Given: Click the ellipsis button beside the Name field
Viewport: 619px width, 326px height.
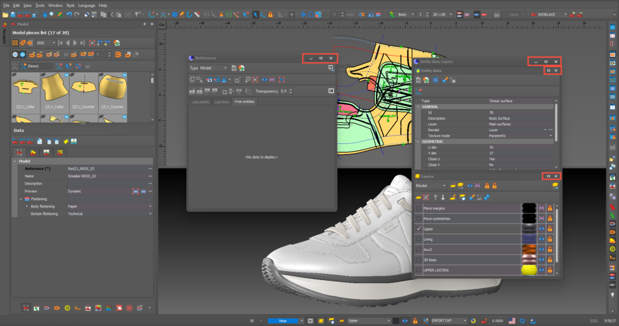Looking at the screenshot, I should click(150, 176).
